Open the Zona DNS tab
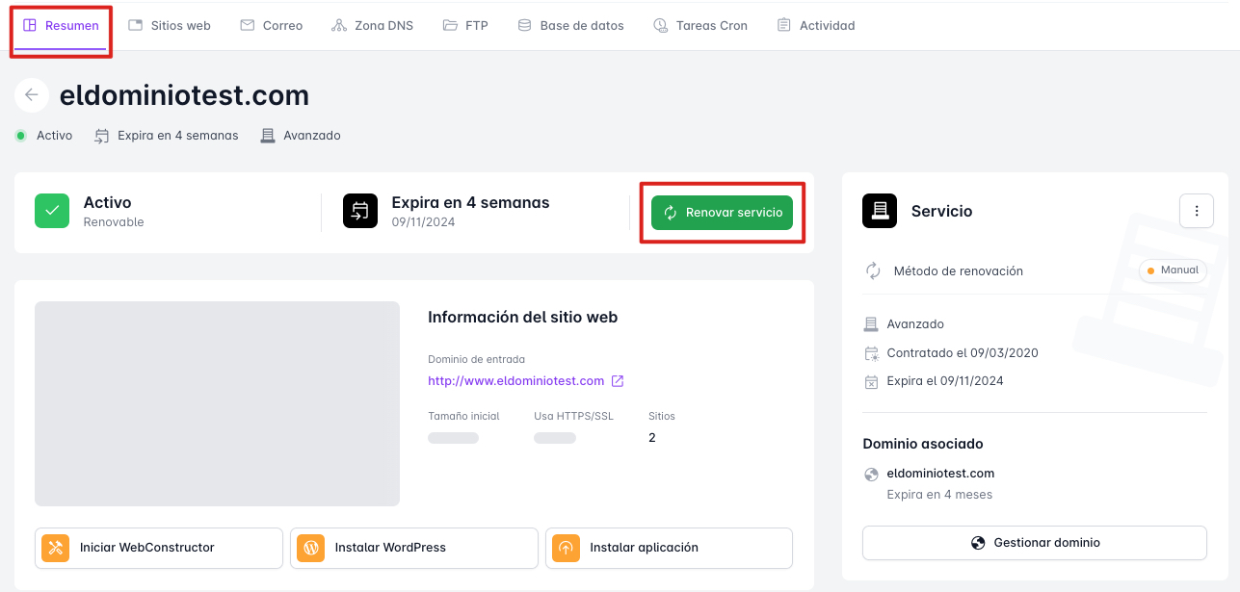The width and height of the screenshot is (1240, 592). coord(372,26)
